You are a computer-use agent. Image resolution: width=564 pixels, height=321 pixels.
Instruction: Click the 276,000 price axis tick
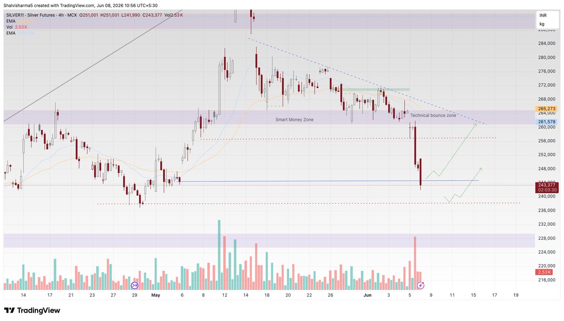click(x=547, y=71)
